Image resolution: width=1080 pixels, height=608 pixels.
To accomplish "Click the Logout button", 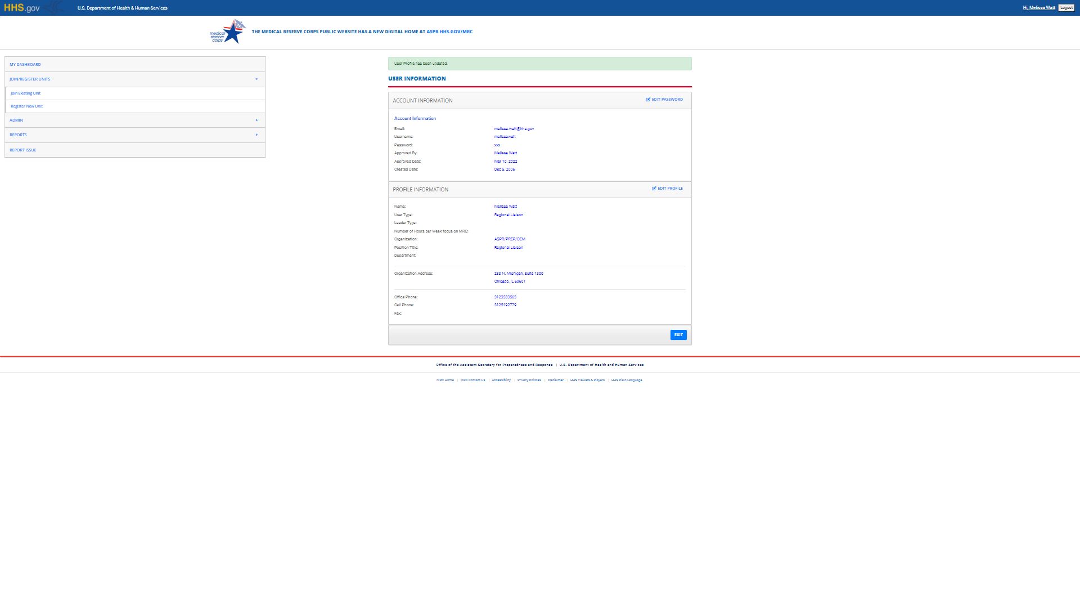I will pos(1066,8).
